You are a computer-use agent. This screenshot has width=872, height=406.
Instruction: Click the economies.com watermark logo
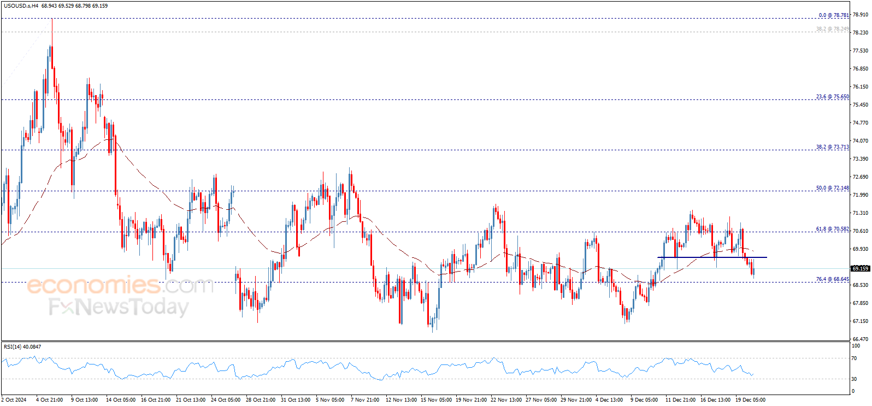pos(120,285)
